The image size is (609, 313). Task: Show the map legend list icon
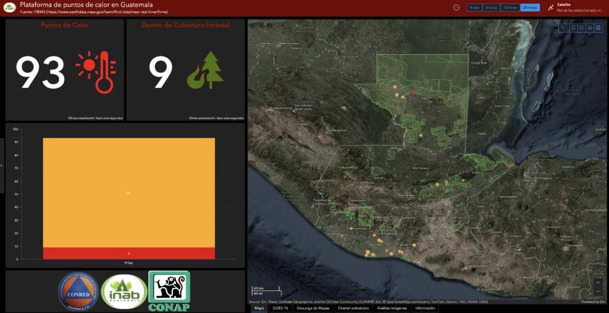coord(581,28)
